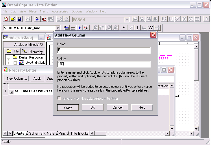
Task: Click the Back Annotate toolbar icon
Action: pyautogui.click(x=171, y=19)
